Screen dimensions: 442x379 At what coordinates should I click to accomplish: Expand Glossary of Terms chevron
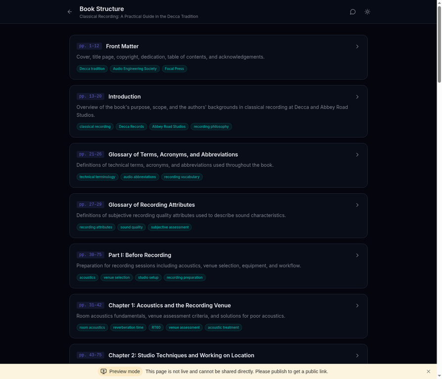point(357,154)
